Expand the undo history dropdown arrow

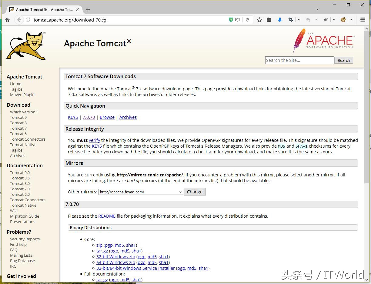[316, 20]
